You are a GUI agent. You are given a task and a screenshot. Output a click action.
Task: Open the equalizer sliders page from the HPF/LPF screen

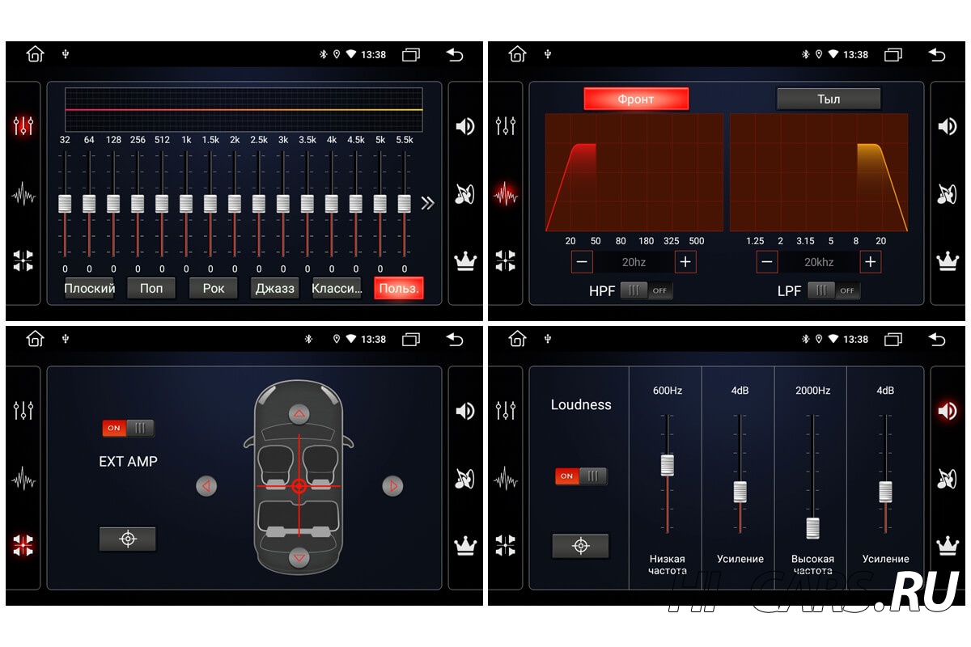coord(506,126)
